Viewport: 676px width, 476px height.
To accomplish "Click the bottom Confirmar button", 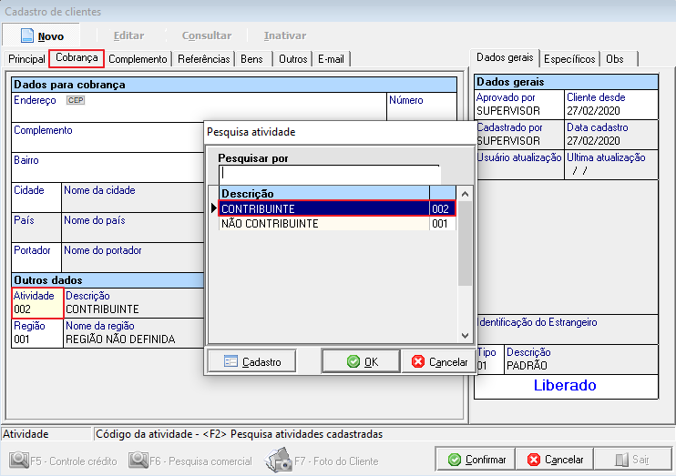I will (475, 460).
